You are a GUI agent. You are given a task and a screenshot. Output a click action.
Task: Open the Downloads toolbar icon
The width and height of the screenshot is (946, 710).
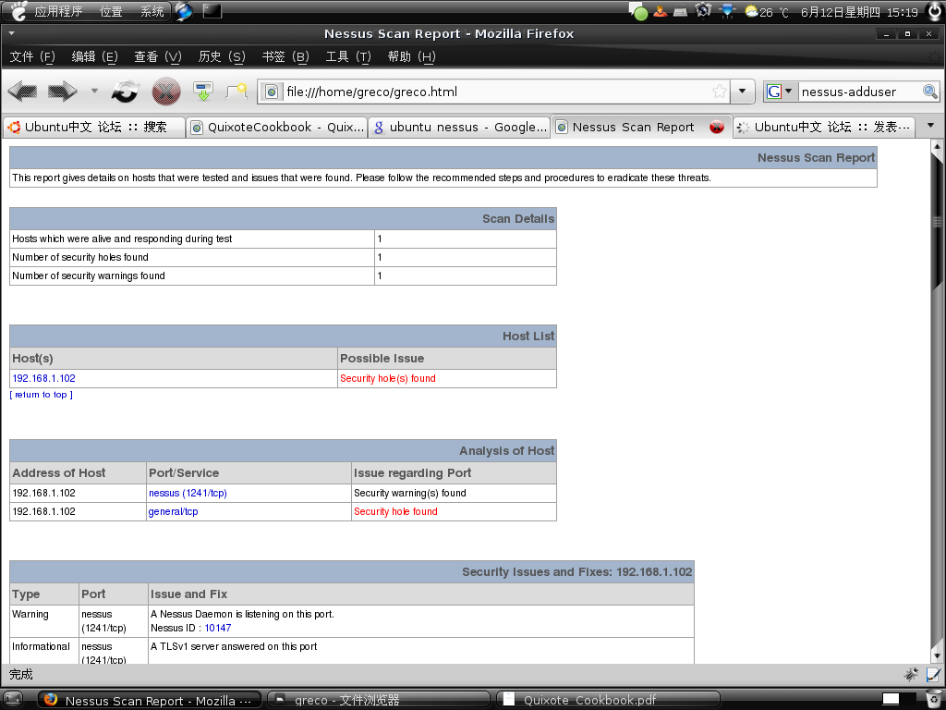(203, 92)
